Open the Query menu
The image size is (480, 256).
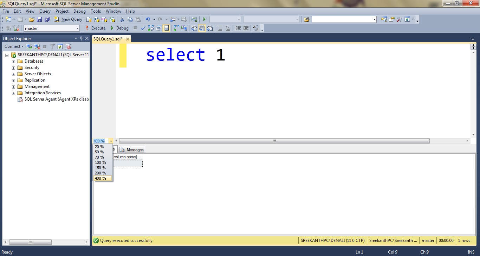pos(45,11)
